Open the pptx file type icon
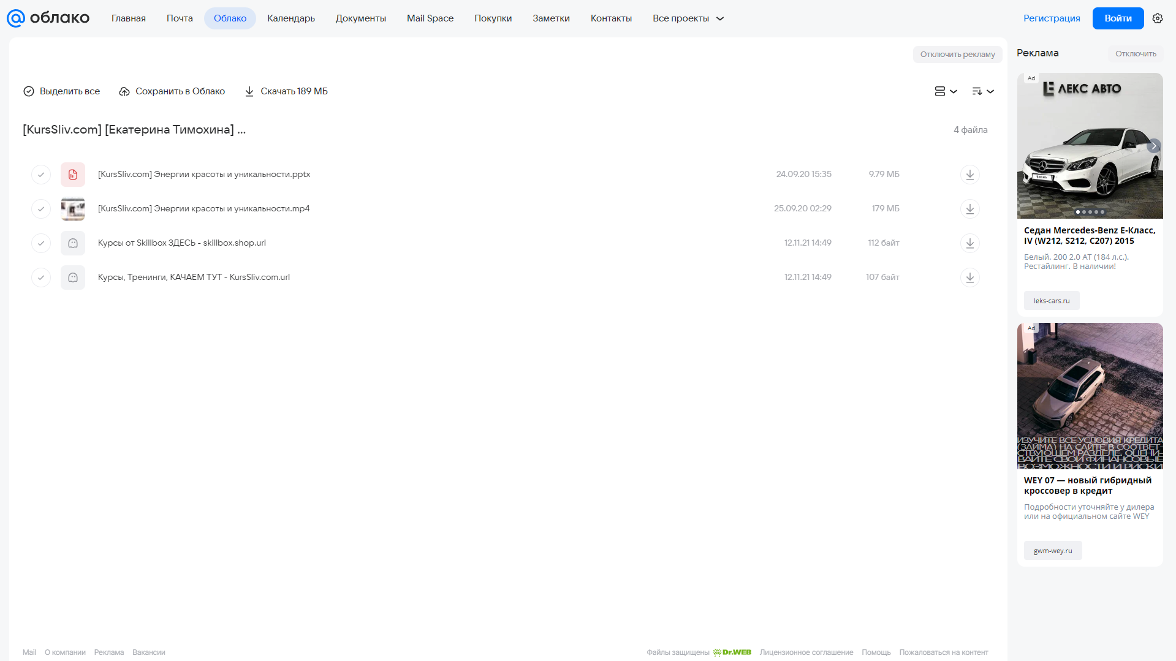This screenshot has width=1176, height=661. pyautogui.click(x=73, y=175)
